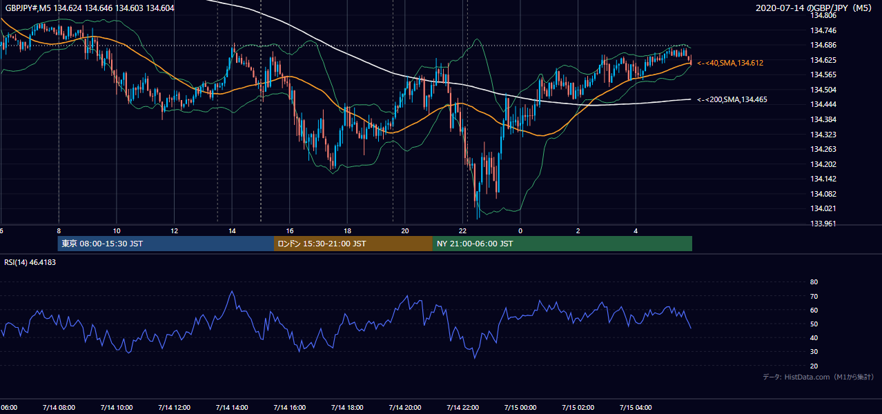
Task: Click the 7/14 18:00 date axis label
Action: coord(347,408)
